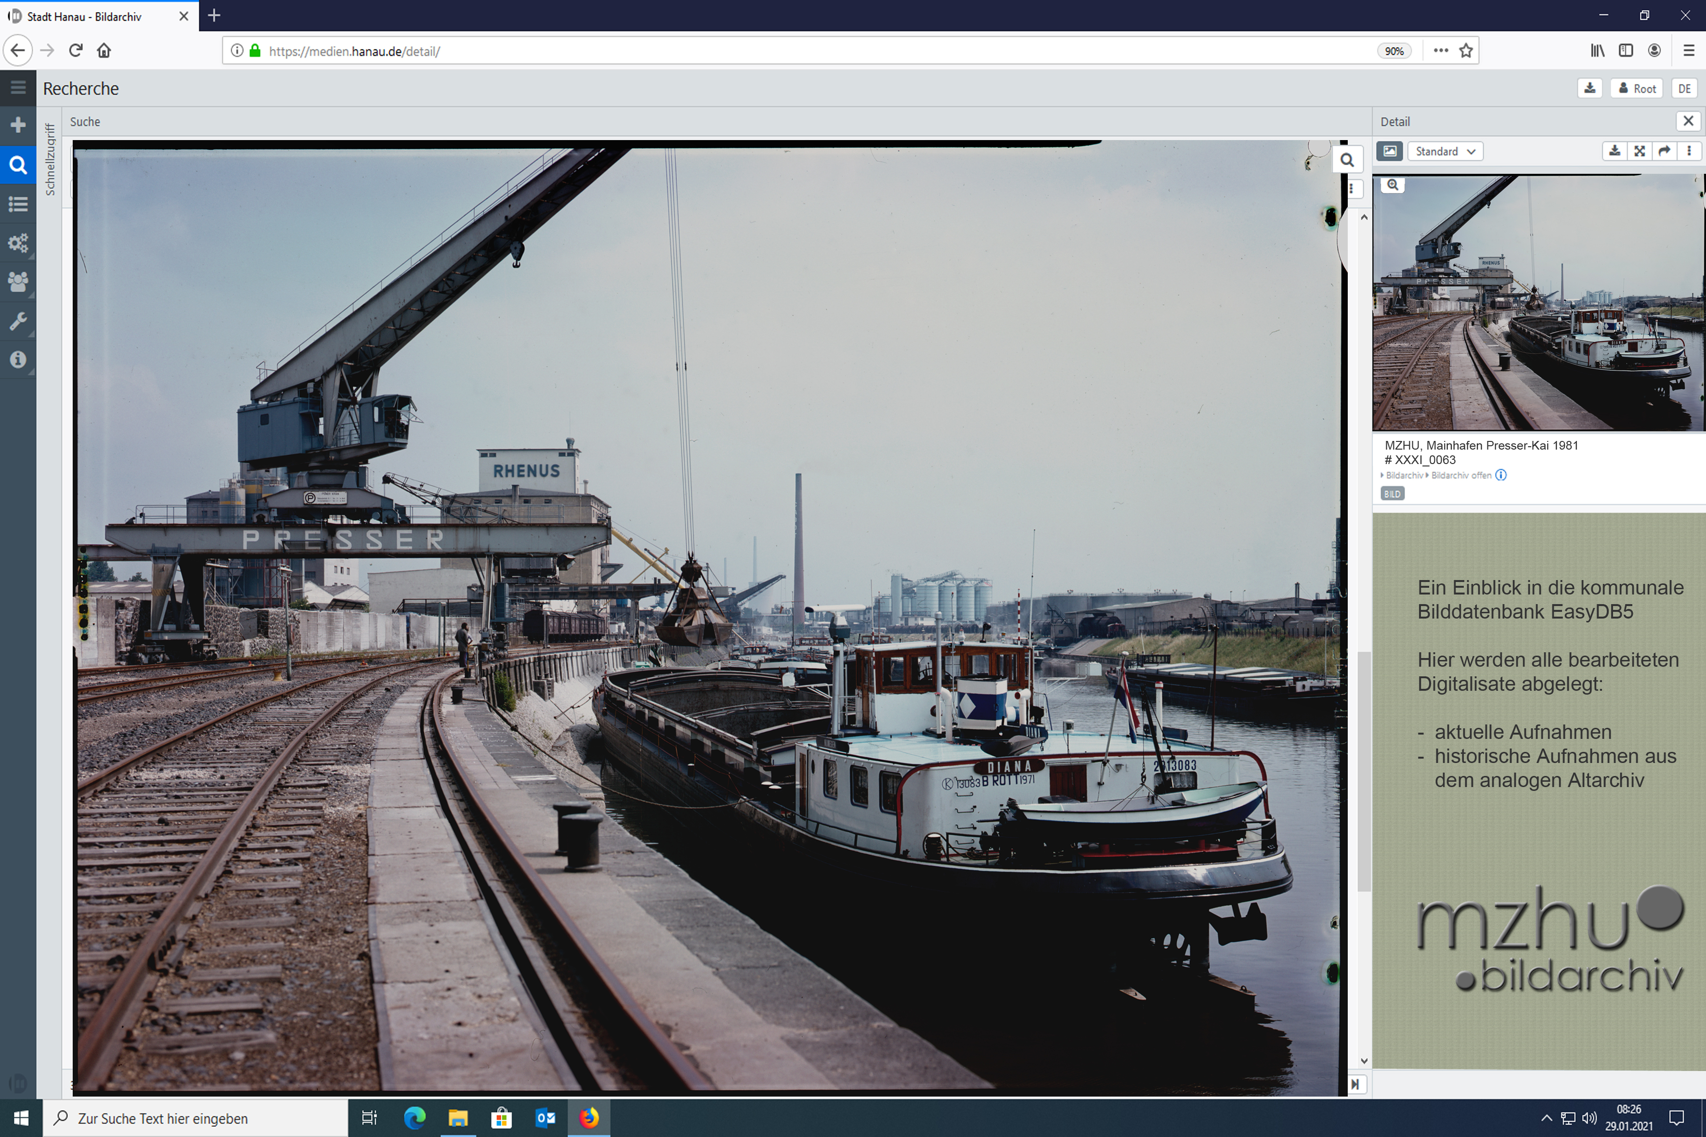The image size is (1706, 1137).
Task: Toggle the hamburger menu at sidebar top
Action: (x=18, y=88)
